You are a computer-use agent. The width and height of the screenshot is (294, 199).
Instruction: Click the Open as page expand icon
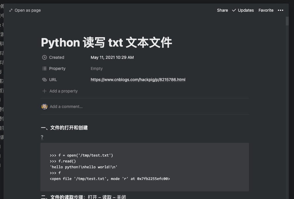click(10, 10)
